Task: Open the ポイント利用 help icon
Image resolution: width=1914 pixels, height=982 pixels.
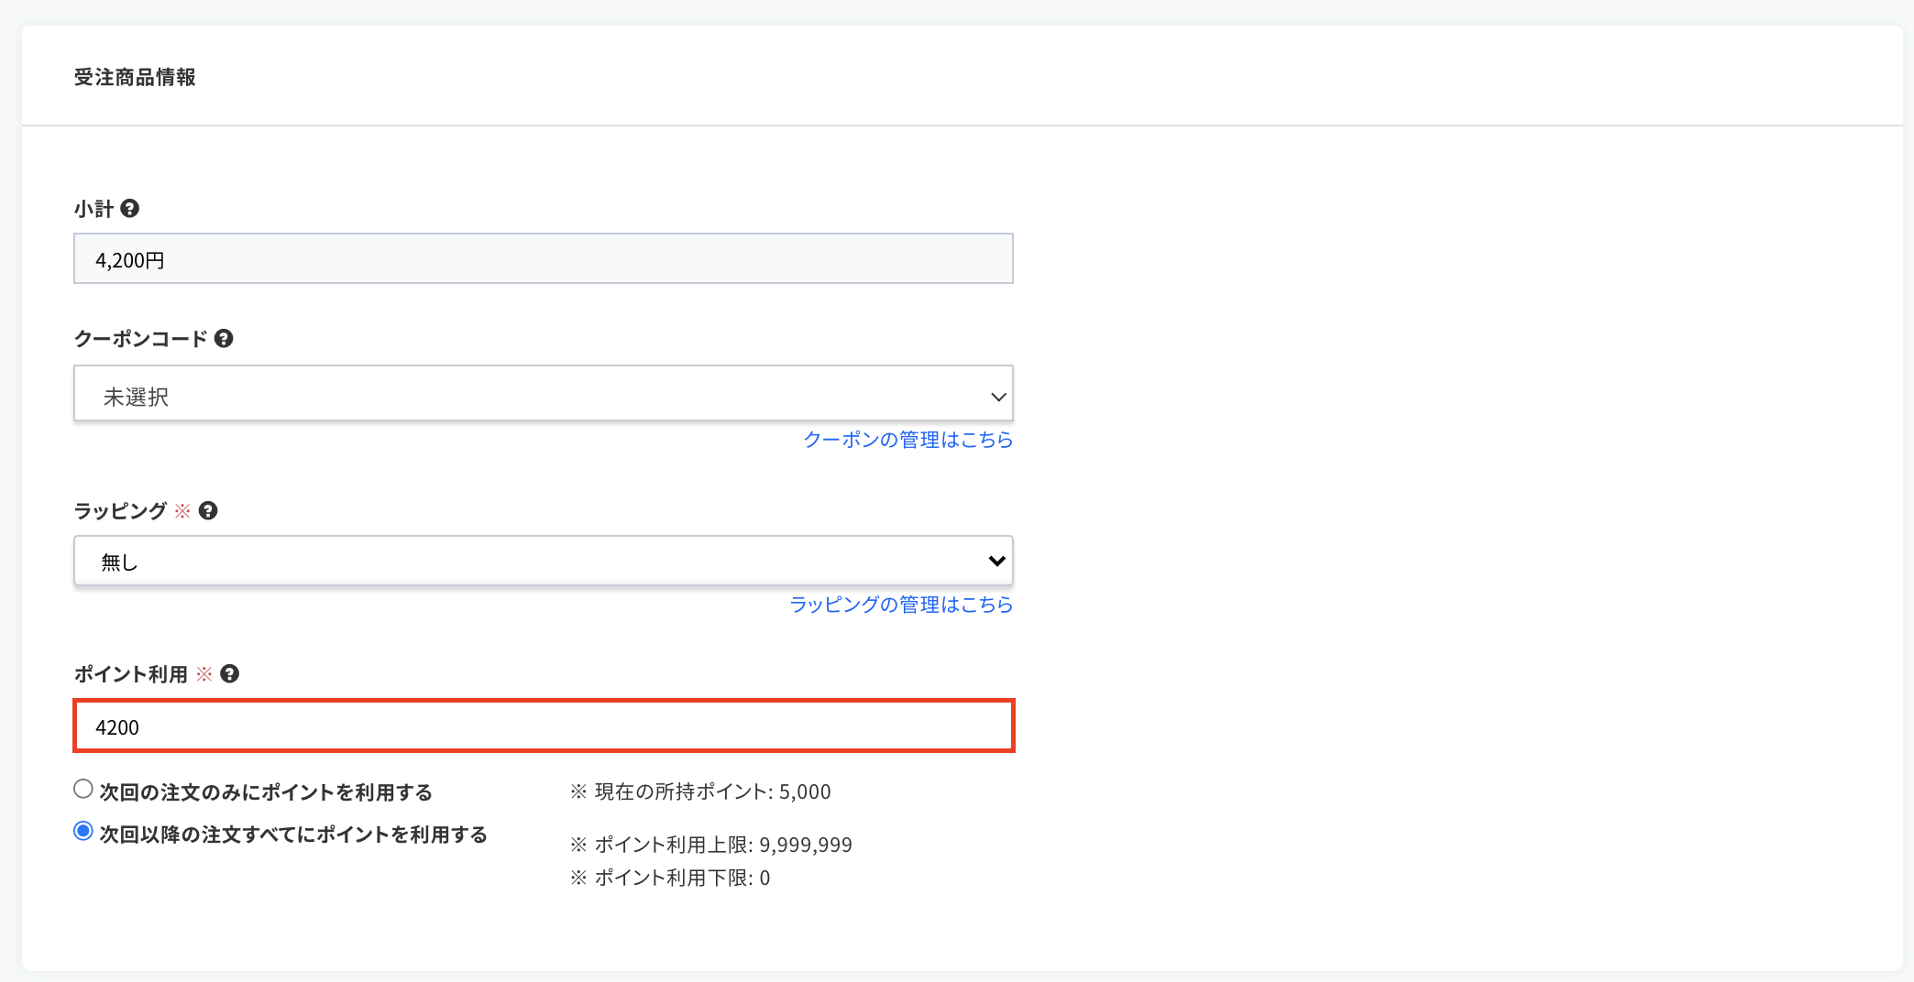Action: [x=230, y=674]
